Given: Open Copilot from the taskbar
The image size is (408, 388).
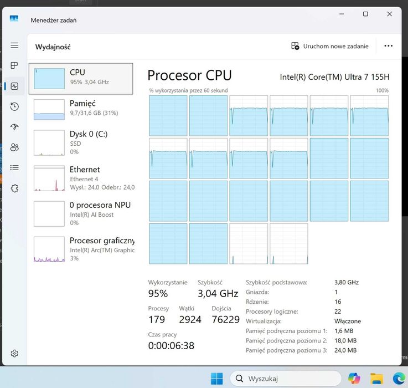Looking at the screenshot, I should click(354, 379).
